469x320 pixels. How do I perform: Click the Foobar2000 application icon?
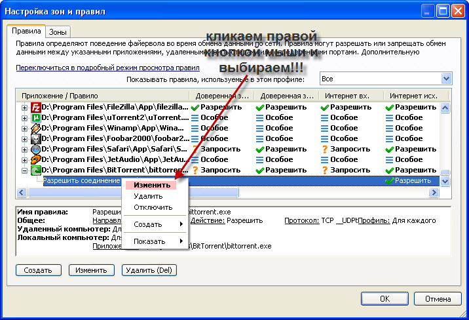[x=37, y=138]
